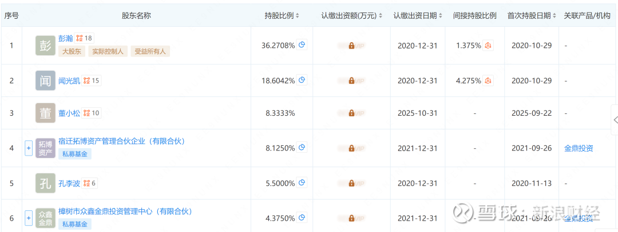
Task: Click the indirect holding icon beside 4.275%
Action: (488, 80)
